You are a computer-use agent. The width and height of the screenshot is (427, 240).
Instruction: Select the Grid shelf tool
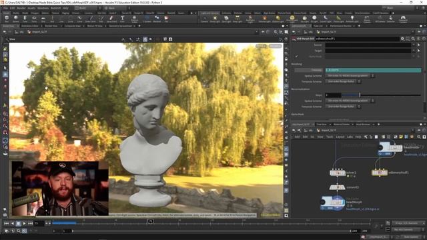(x=43, y=19)
